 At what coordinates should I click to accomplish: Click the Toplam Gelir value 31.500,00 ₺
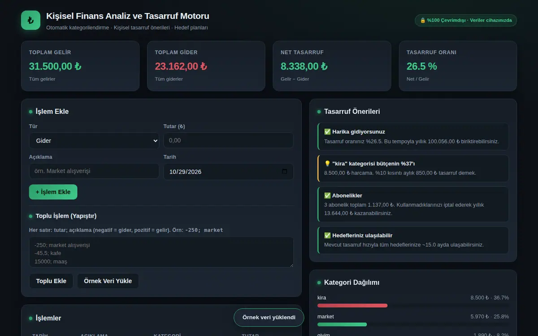pos(55,66)
